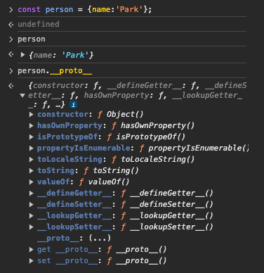Click the f __defineGetter__() function value

pyautogui.click(x=167, y=193)
